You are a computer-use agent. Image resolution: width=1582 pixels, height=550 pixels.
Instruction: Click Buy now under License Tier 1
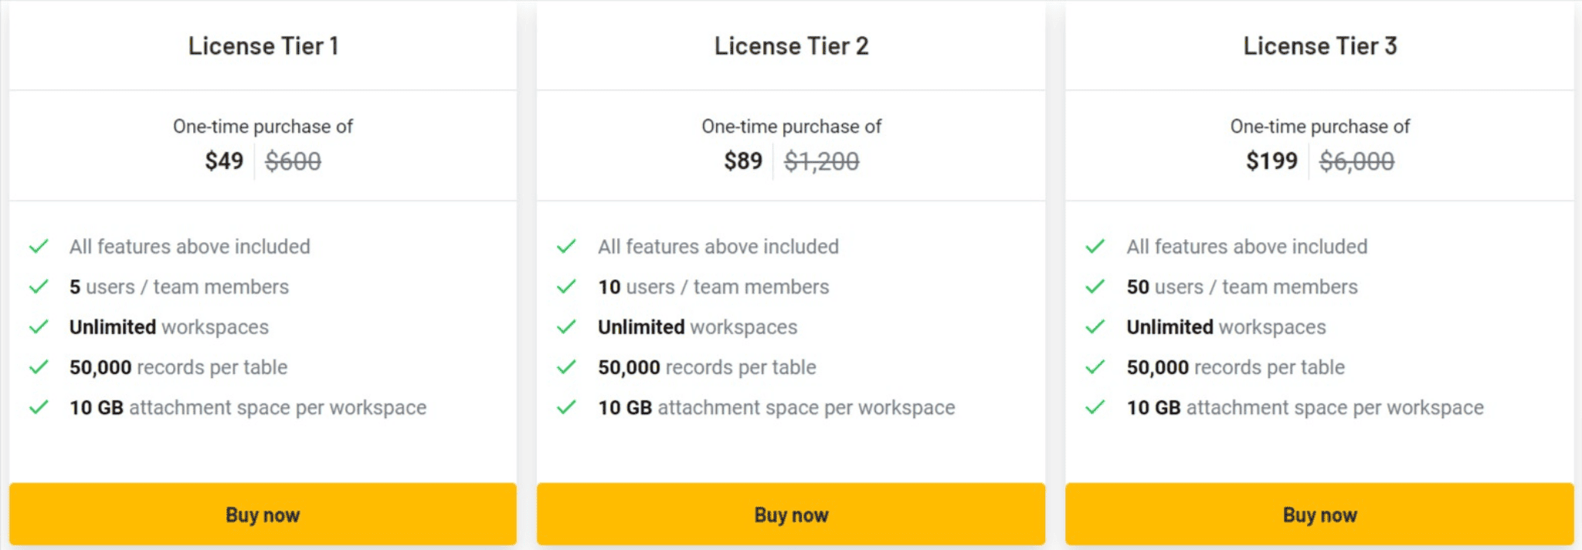pyautogui.click(x=263, y=515)
